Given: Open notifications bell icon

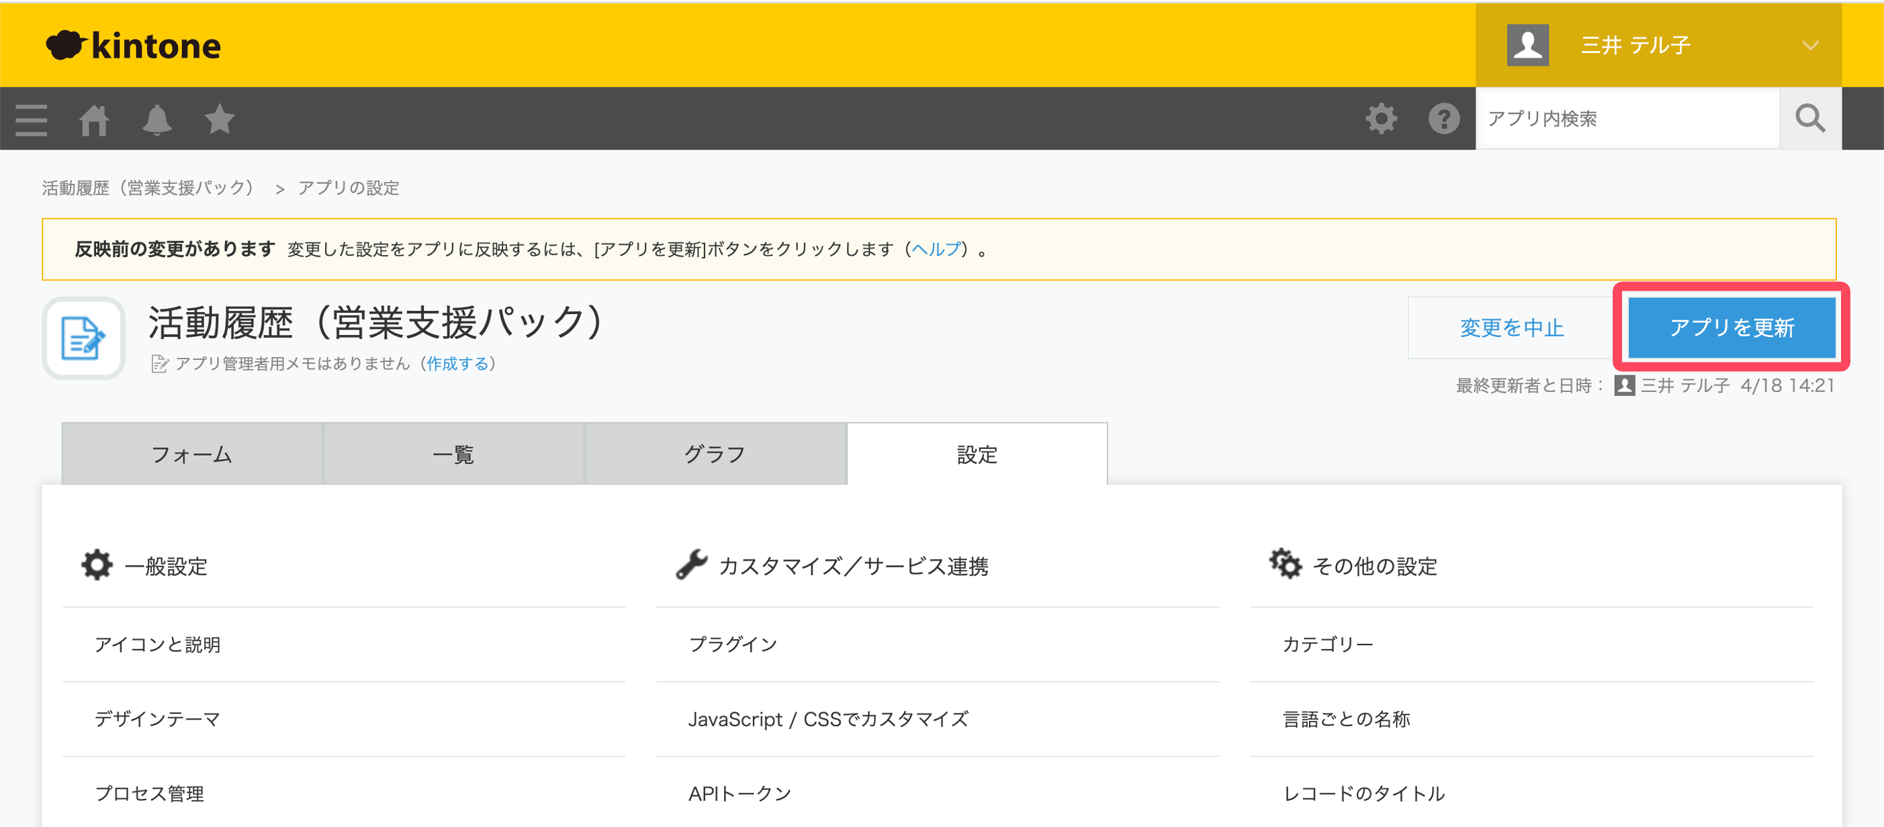Looking at the screenshot, I should coord(156,119).
